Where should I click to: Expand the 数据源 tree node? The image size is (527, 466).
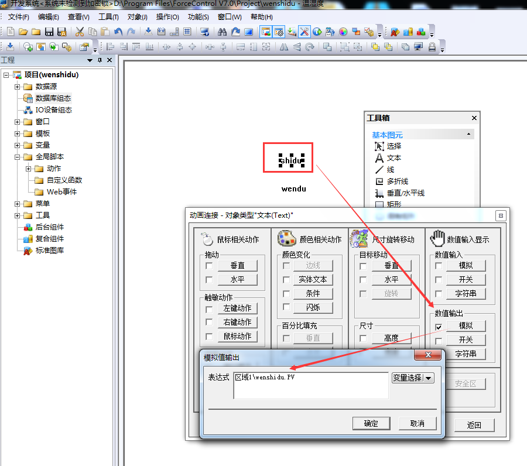click(17, 87)
